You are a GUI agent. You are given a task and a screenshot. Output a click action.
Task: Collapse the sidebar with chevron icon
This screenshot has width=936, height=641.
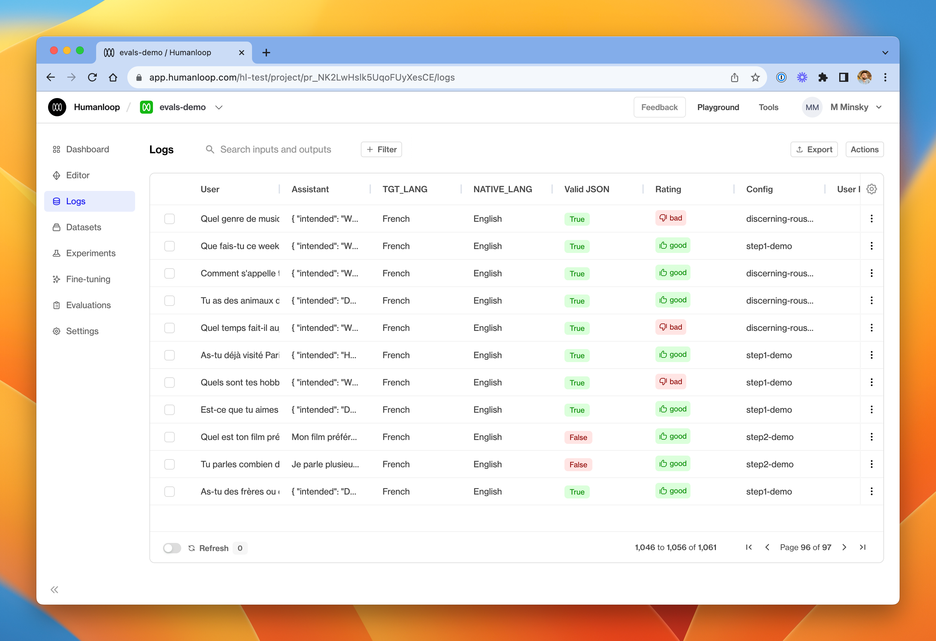54,589
